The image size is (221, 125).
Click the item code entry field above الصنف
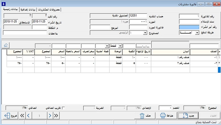[204, 46]
